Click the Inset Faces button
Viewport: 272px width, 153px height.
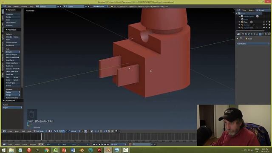13,60
